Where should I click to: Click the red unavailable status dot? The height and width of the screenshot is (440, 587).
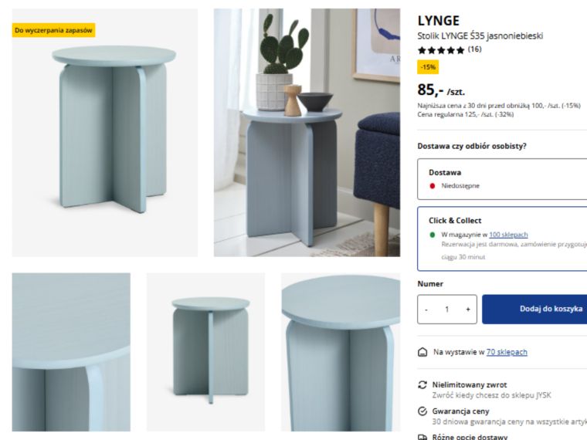[x=433, y=186]
